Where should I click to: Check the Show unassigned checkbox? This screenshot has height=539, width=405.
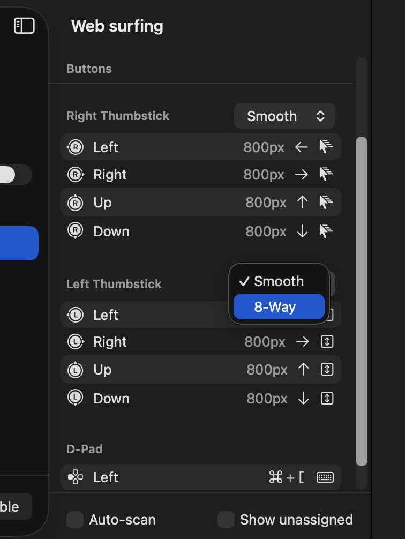(x=226, y=520)
